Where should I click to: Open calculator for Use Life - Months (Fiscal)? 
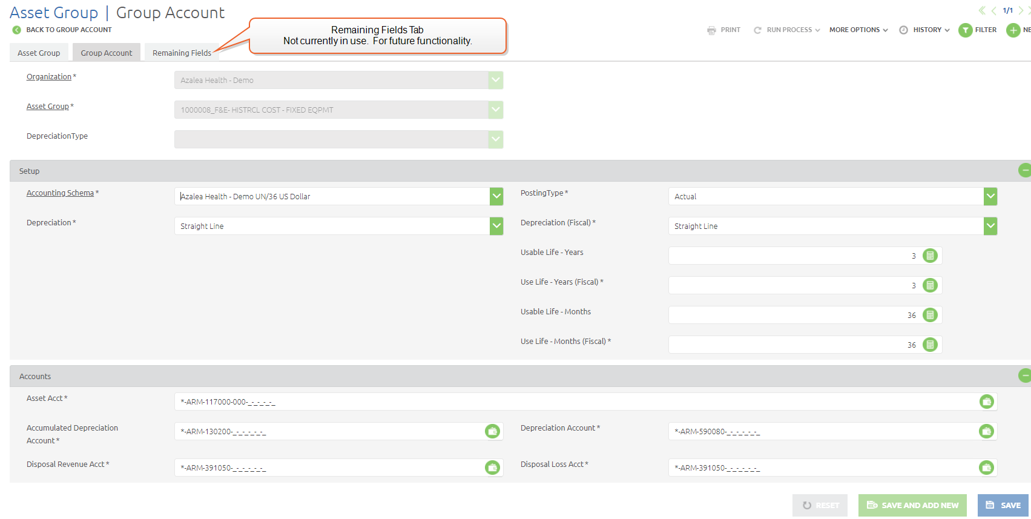930,345
